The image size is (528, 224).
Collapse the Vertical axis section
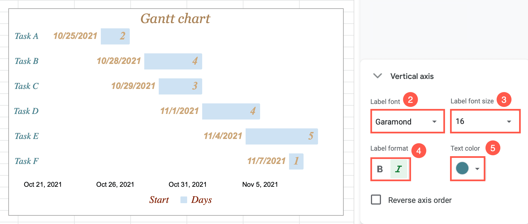(378, 76)
